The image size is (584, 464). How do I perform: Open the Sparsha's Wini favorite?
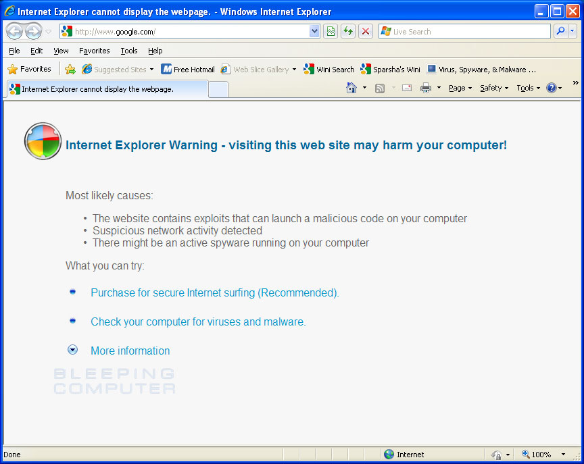click(x=390, y=69)
